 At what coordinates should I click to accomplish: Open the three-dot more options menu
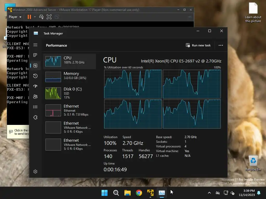221,45
